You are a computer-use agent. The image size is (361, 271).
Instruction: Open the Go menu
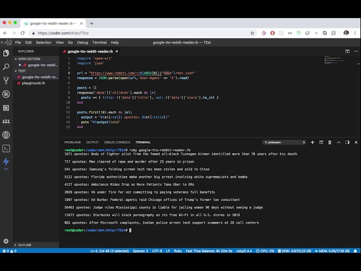pyautogui.click(x=70, y=42)
